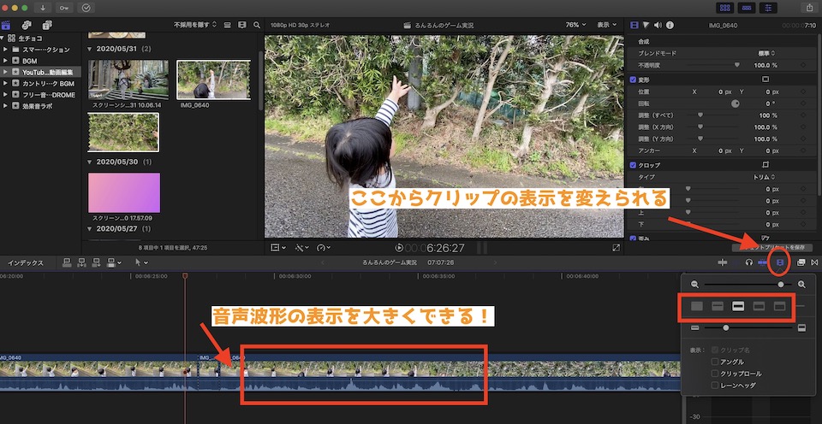822x424 pixels.
Task: Open the Effects browser icon
Action: tap(801, 262)
